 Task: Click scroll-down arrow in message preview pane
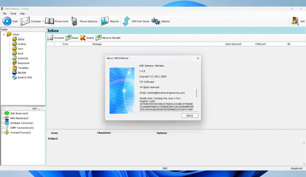pos(304,164)
